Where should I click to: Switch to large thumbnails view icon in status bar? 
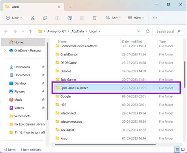pos(183,149)
